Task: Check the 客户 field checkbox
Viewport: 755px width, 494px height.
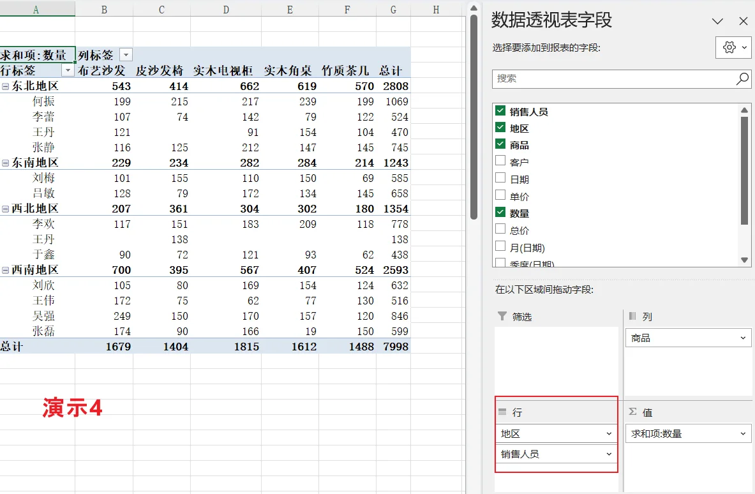Action: pyautogui.click(x=500, y=161)
